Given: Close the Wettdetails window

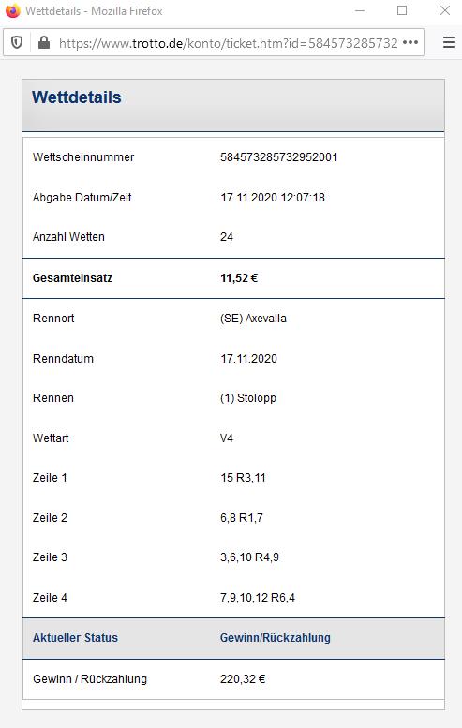Looking at the screenshot, I should pyautogui.click(x=445, y=10).
